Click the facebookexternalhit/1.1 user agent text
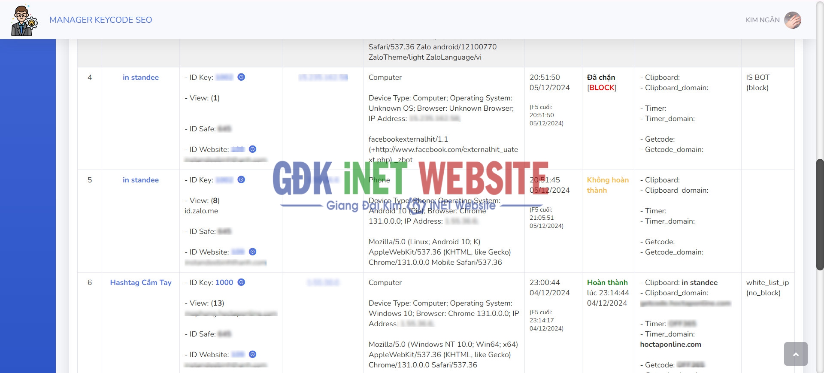The width and height of the screenshot is (824, 373). pos(408,139)
